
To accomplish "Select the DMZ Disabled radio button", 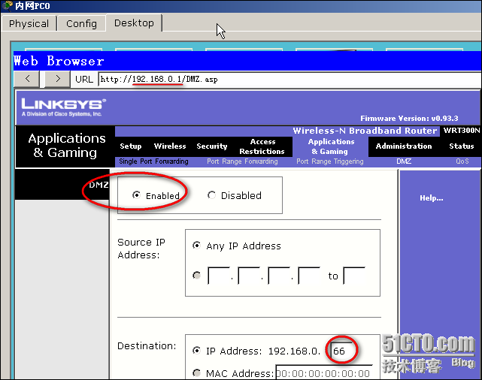I will pos(211,195).
